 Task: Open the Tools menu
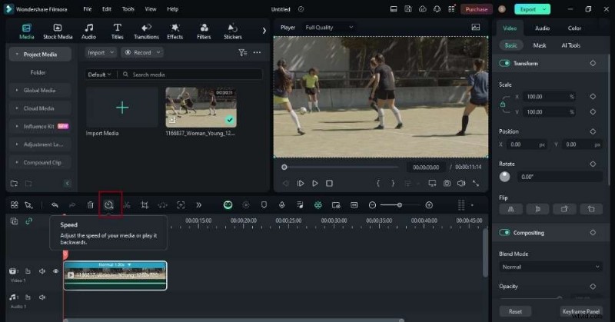(x=128, y=8)
